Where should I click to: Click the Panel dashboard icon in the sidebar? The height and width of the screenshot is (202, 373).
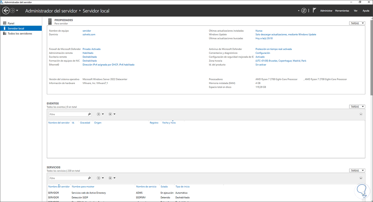pos(5,23)
